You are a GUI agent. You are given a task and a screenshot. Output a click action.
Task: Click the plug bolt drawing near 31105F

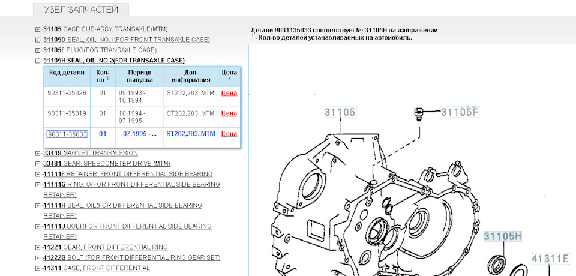(418, 113)
